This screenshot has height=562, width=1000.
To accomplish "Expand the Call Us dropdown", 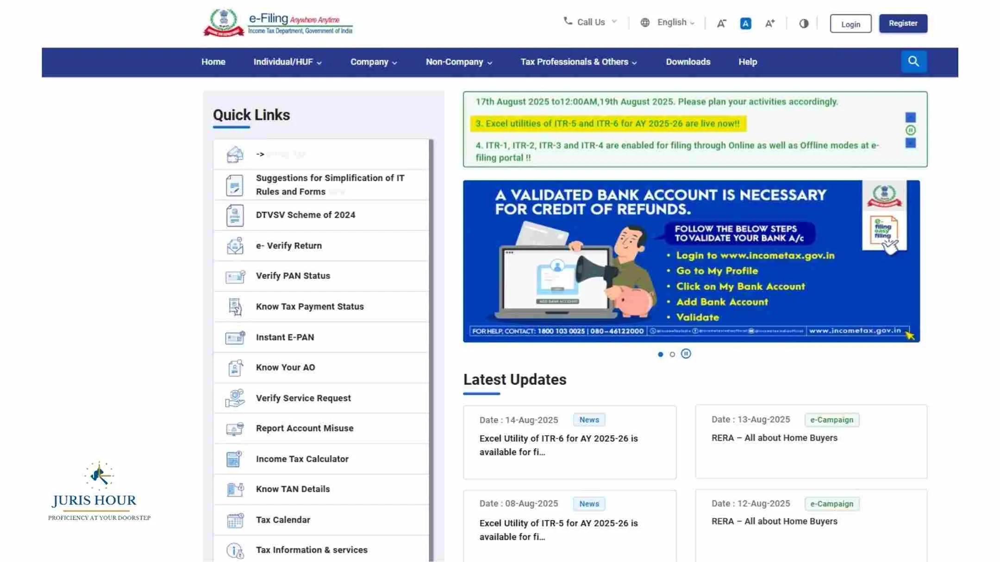I will 614,22.
